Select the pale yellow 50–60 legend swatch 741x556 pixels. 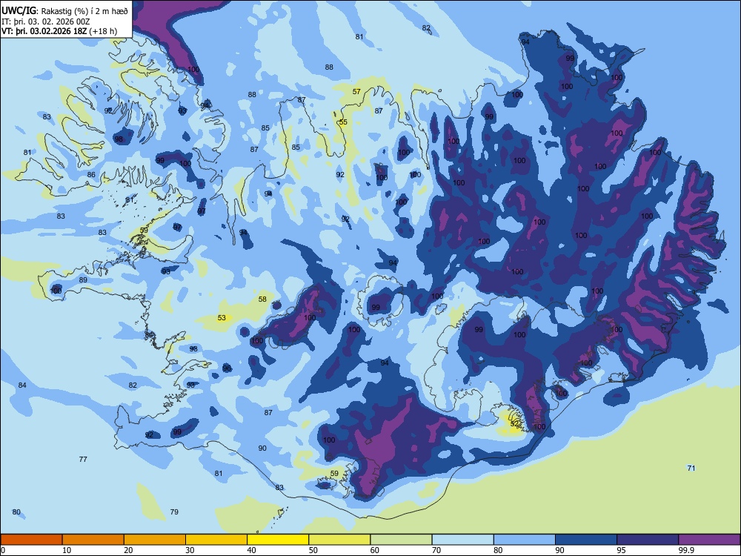click(x=340, y=540)
